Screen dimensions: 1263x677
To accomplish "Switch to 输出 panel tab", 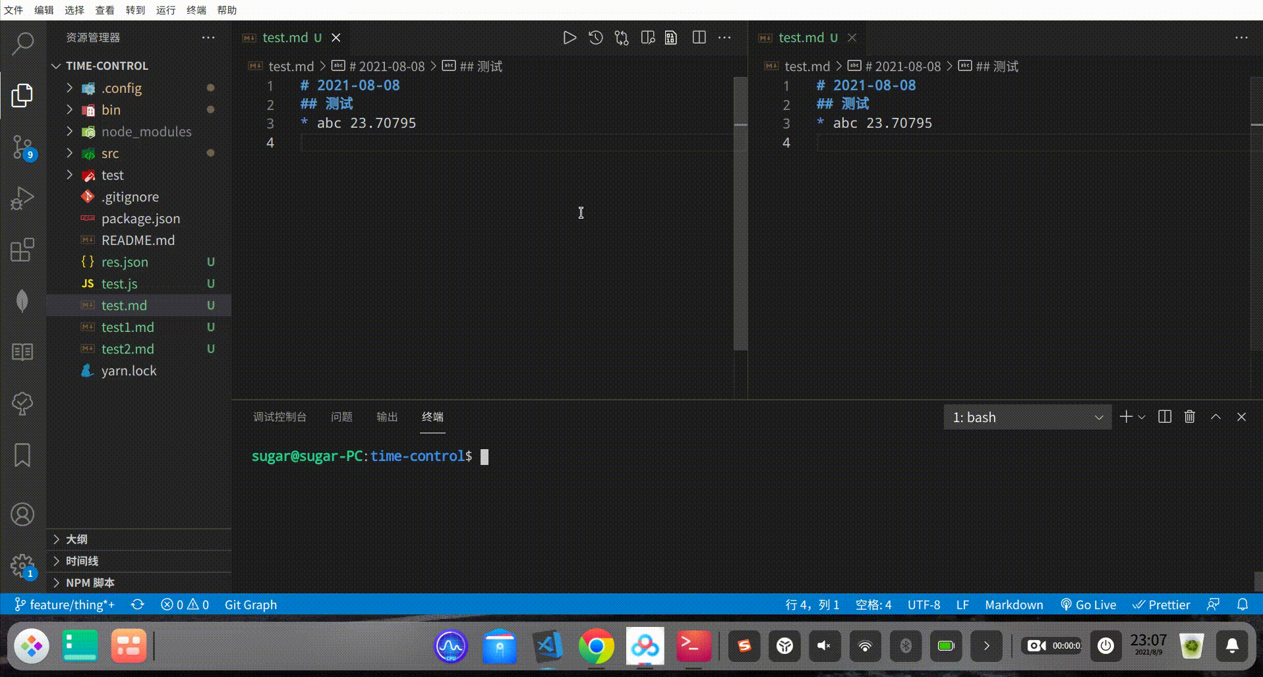I will coord(387,417).
